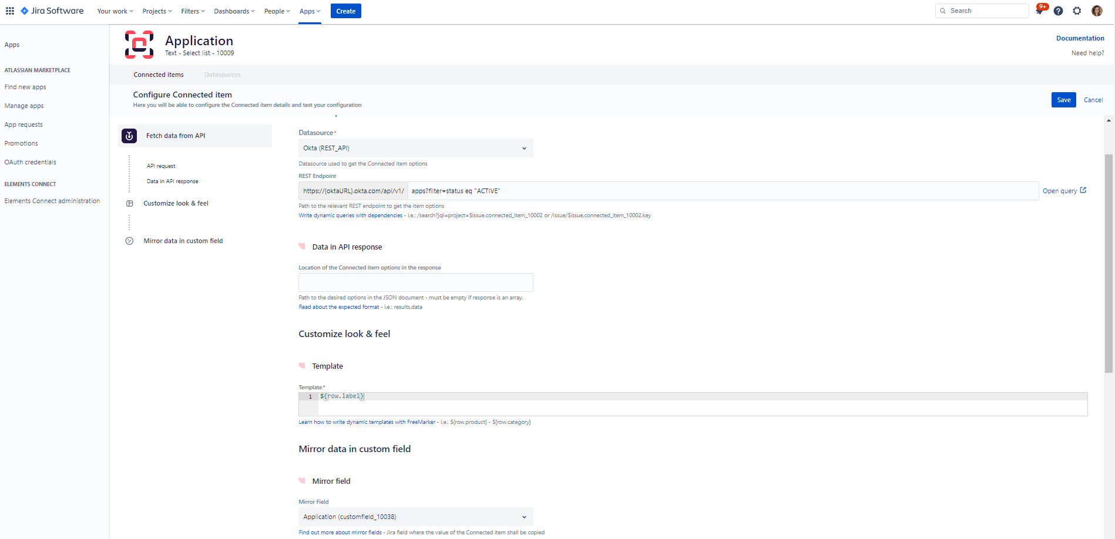The height and width of the screenshot is (539, 1115).
Task: Click the Customize look & feel panel icon
Action: pos(129,203)
